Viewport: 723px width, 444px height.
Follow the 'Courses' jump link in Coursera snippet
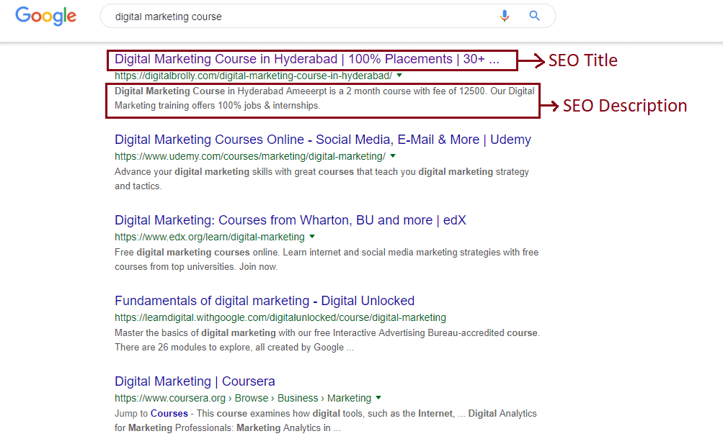169,414
